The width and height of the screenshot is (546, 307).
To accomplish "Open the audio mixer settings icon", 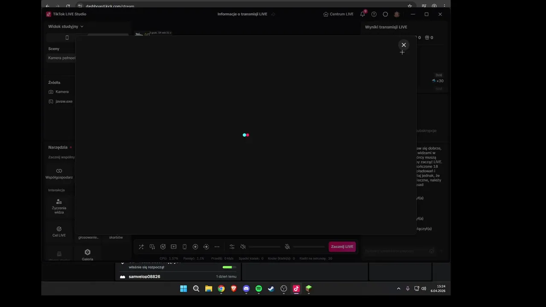I will click(232, 246).
